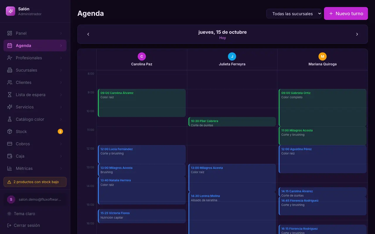
Task: Expand the Servicios chevron
Action: [61, 107]
